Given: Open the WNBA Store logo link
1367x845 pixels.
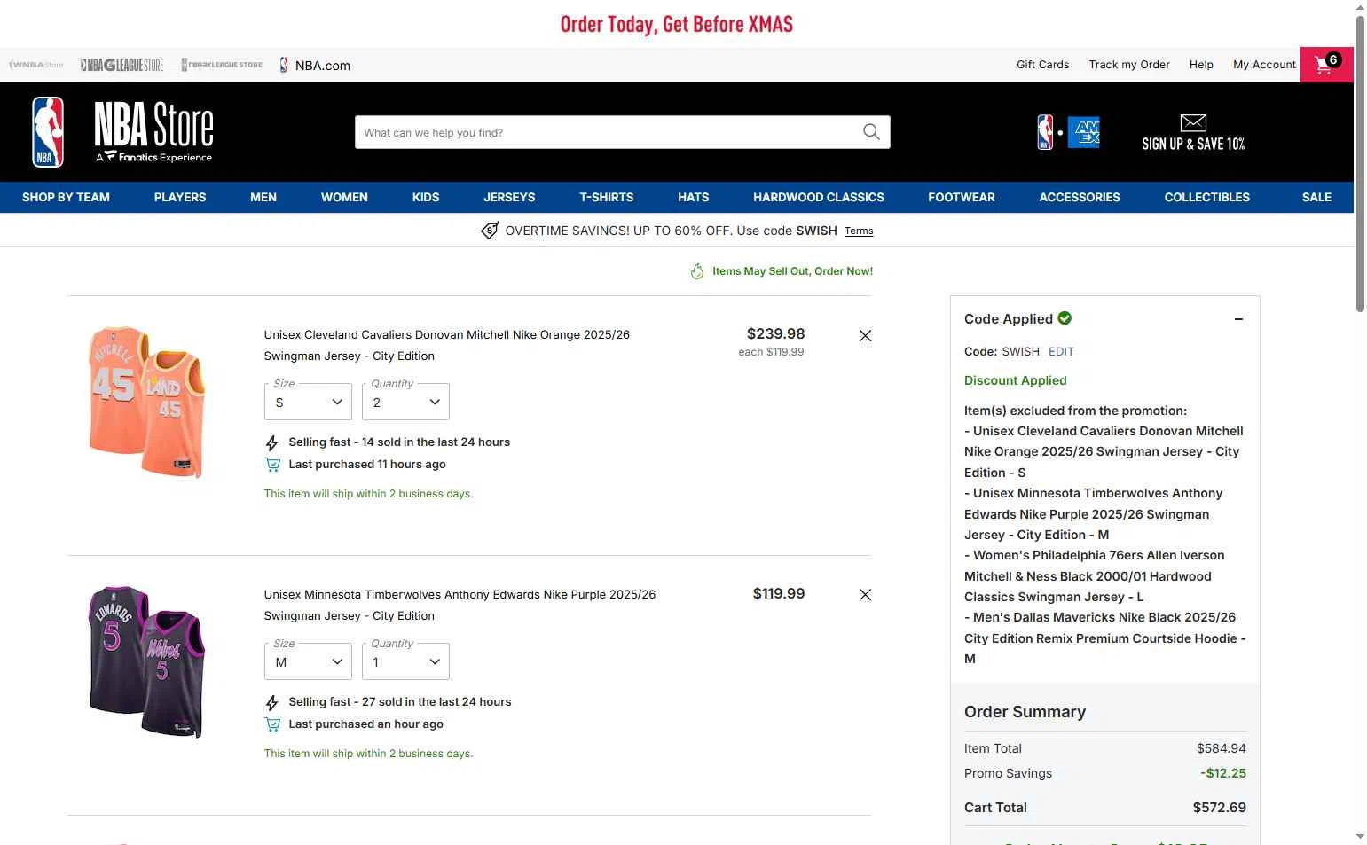Looking at the screenshot, I should pos(36,65).
